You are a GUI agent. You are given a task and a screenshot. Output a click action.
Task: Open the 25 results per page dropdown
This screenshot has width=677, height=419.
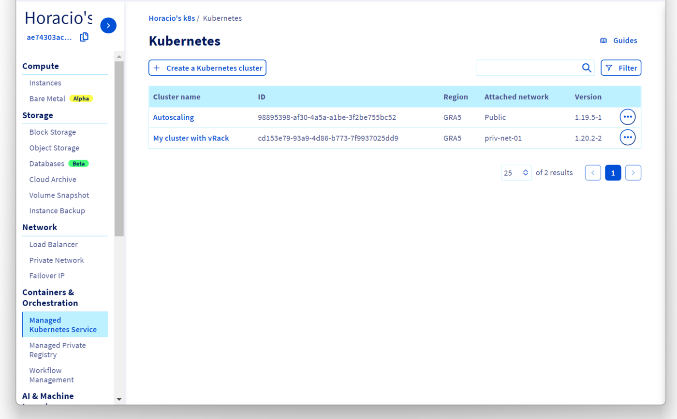click(x=516, y=173)
